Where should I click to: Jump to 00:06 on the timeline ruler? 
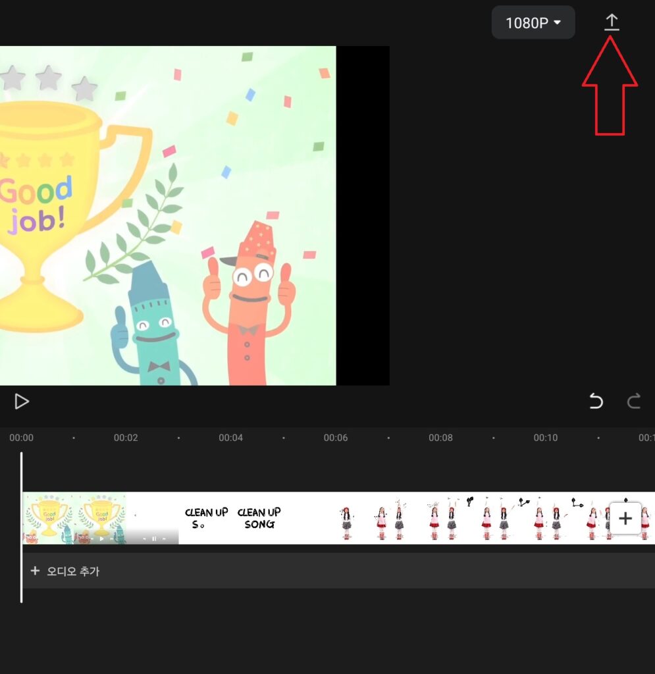(336, 438)
